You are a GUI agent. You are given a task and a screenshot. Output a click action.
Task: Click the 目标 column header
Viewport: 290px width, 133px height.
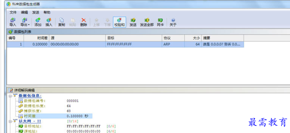134,38
